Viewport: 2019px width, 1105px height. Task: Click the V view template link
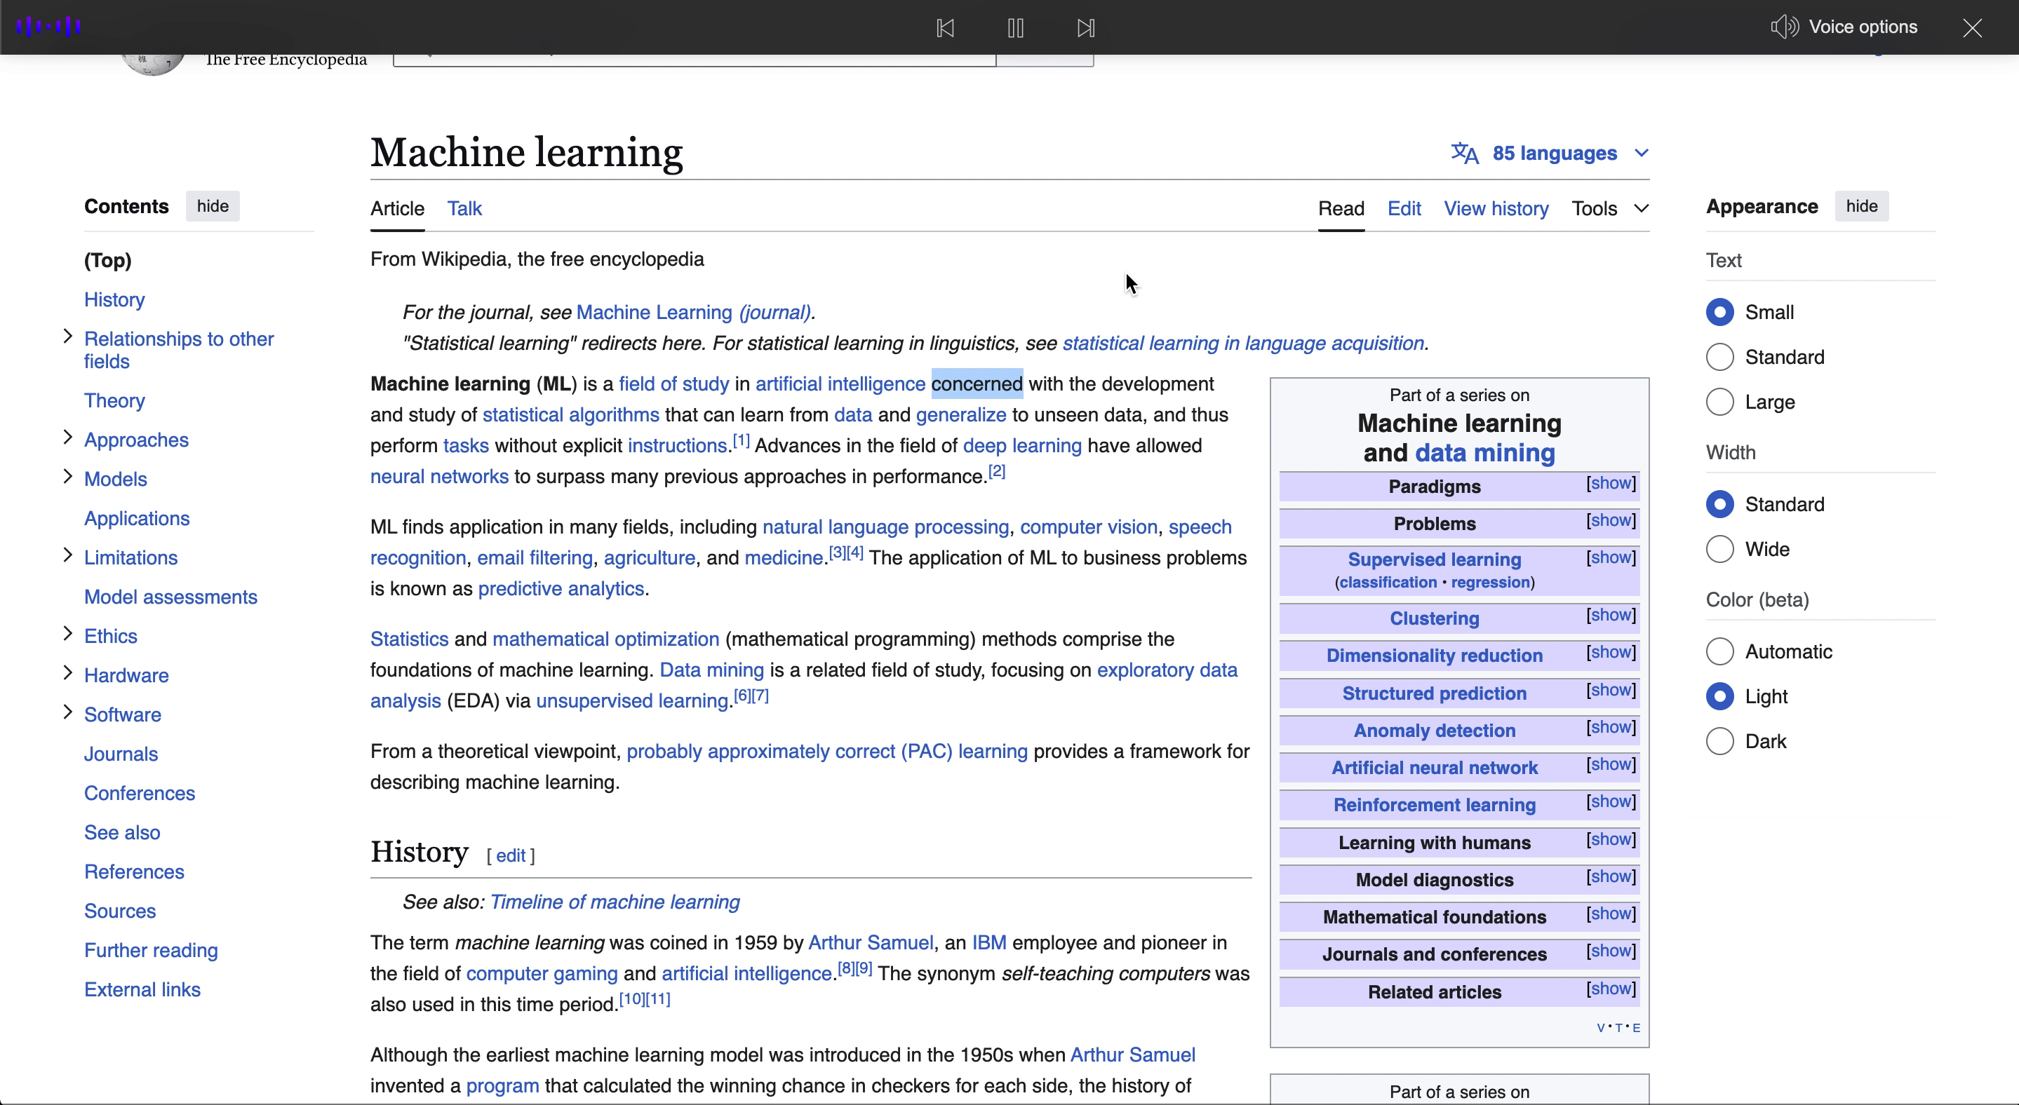tap(1600, 1029)
